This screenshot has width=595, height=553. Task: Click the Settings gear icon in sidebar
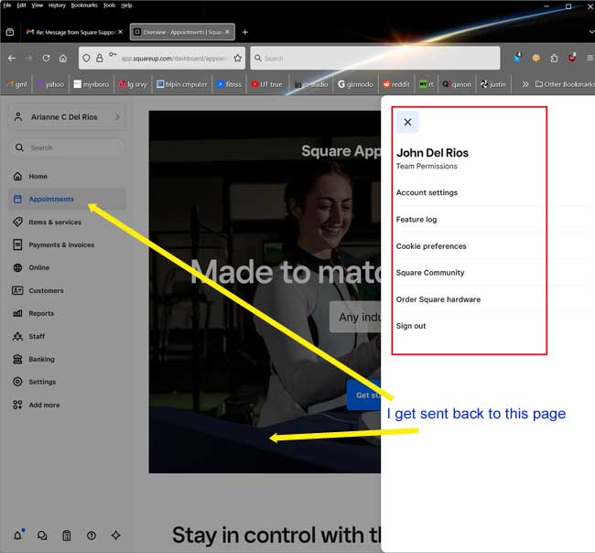pyautogui.click(x=17, y=382)
